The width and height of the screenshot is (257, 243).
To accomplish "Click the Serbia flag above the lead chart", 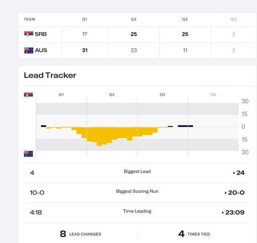I will (28, 95).
